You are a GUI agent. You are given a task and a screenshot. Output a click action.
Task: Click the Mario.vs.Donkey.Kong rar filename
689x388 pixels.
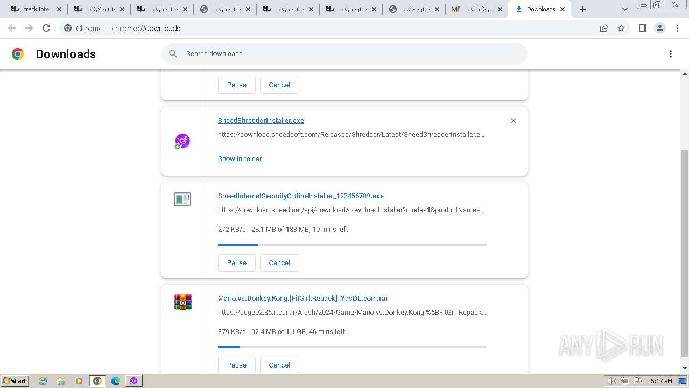point(303,299)
